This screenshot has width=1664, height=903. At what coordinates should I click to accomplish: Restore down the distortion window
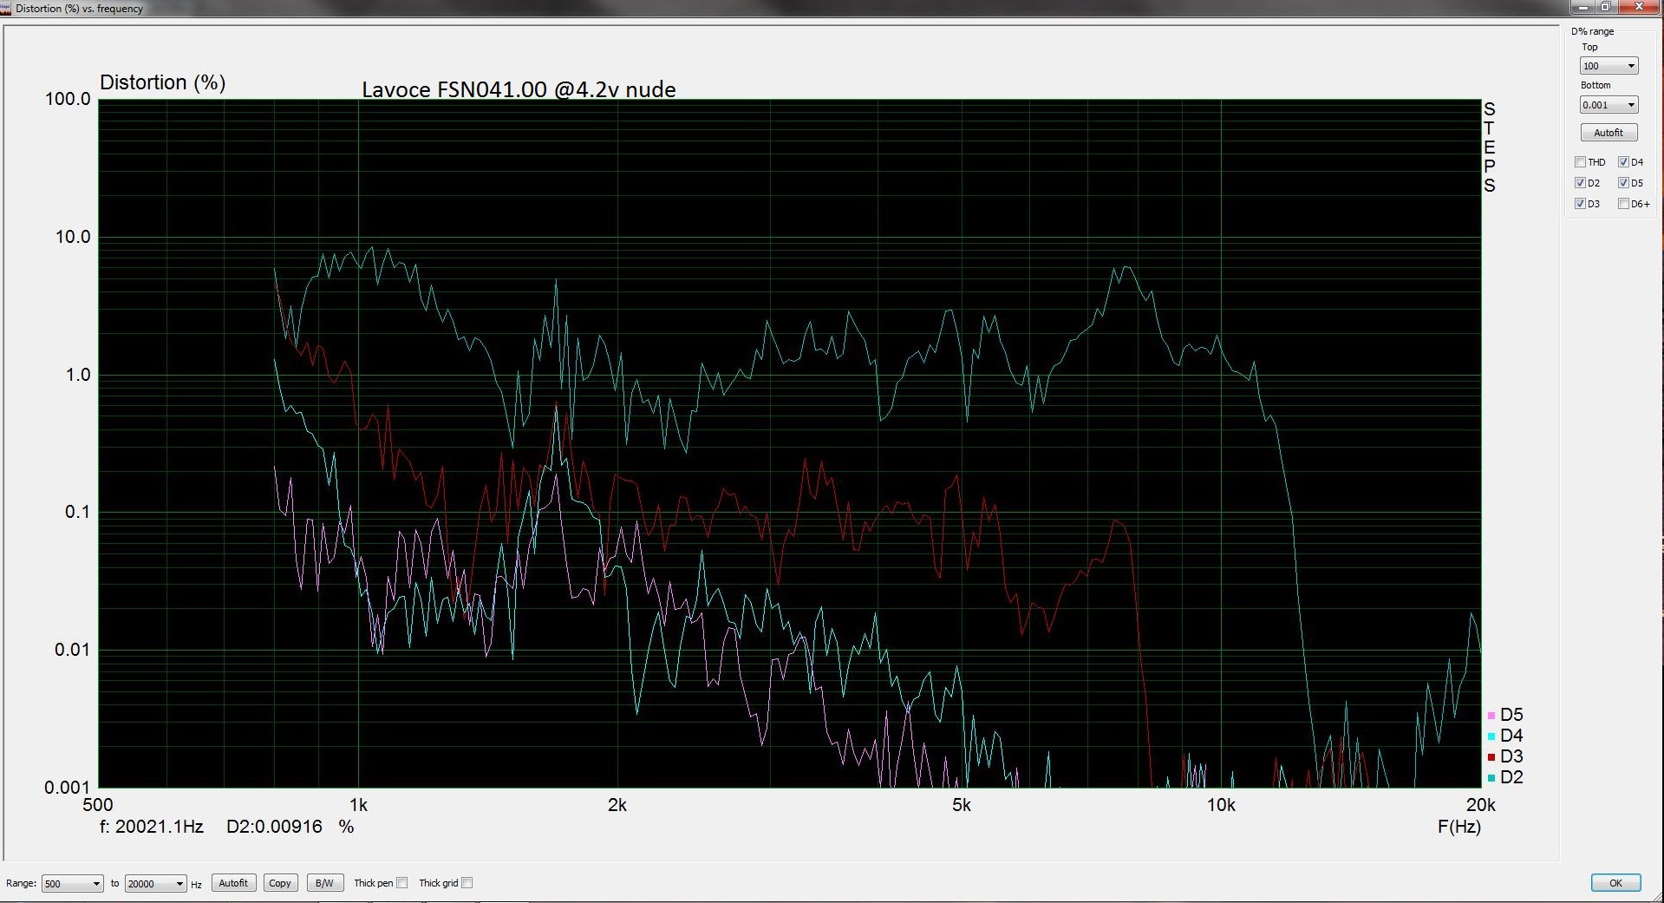coord(1606,7)
